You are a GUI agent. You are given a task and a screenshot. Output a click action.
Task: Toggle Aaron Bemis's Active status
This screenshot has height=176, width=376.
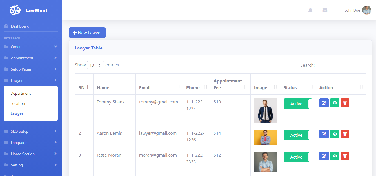[298, 135]
